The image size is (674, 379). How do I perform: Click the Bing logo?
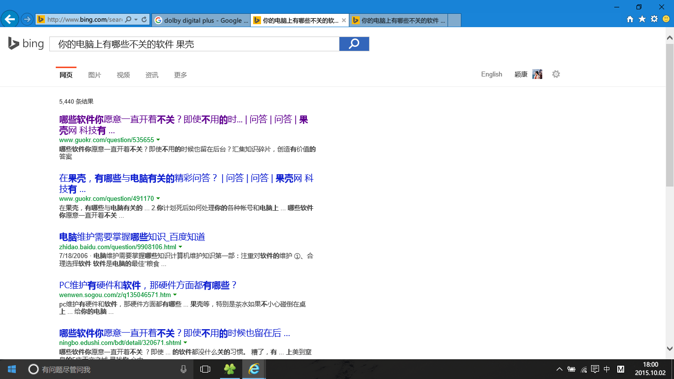(x=26, y=43)
